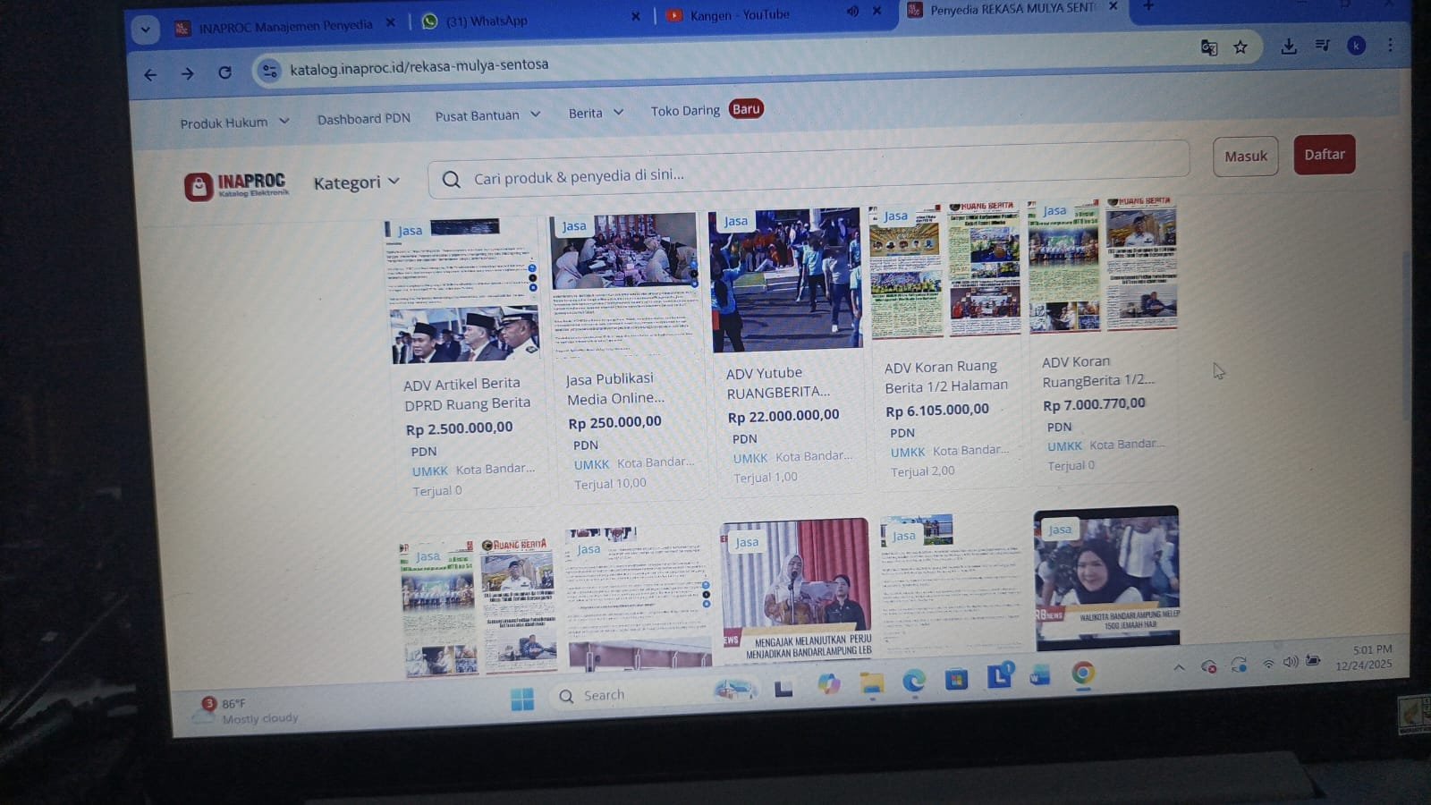Click the product search input field
Screen dimensions: 1431x805
coord(805,174)
